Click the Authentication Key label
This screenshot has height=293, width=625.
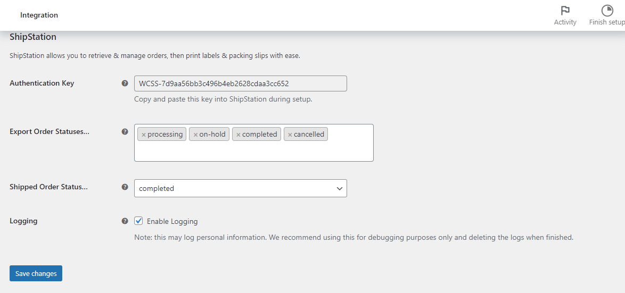coord(42,83)
